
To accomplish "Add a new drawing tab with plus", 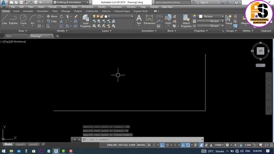I will point(57,36).
